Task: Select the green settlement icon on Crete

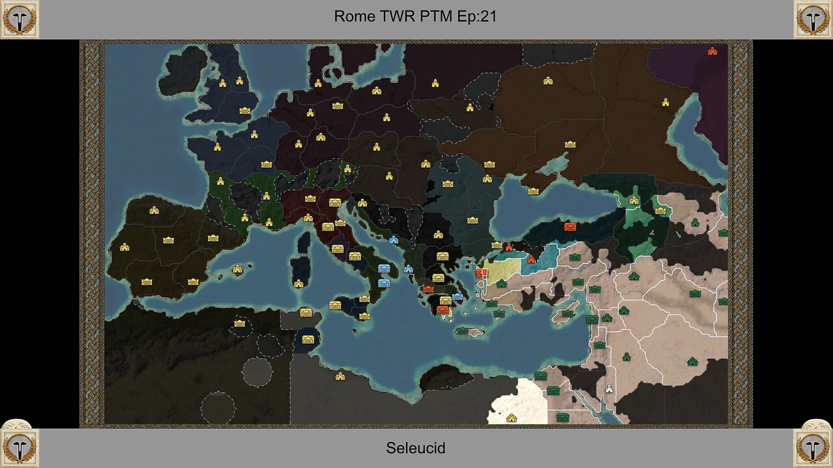Action: pos(462,331)
